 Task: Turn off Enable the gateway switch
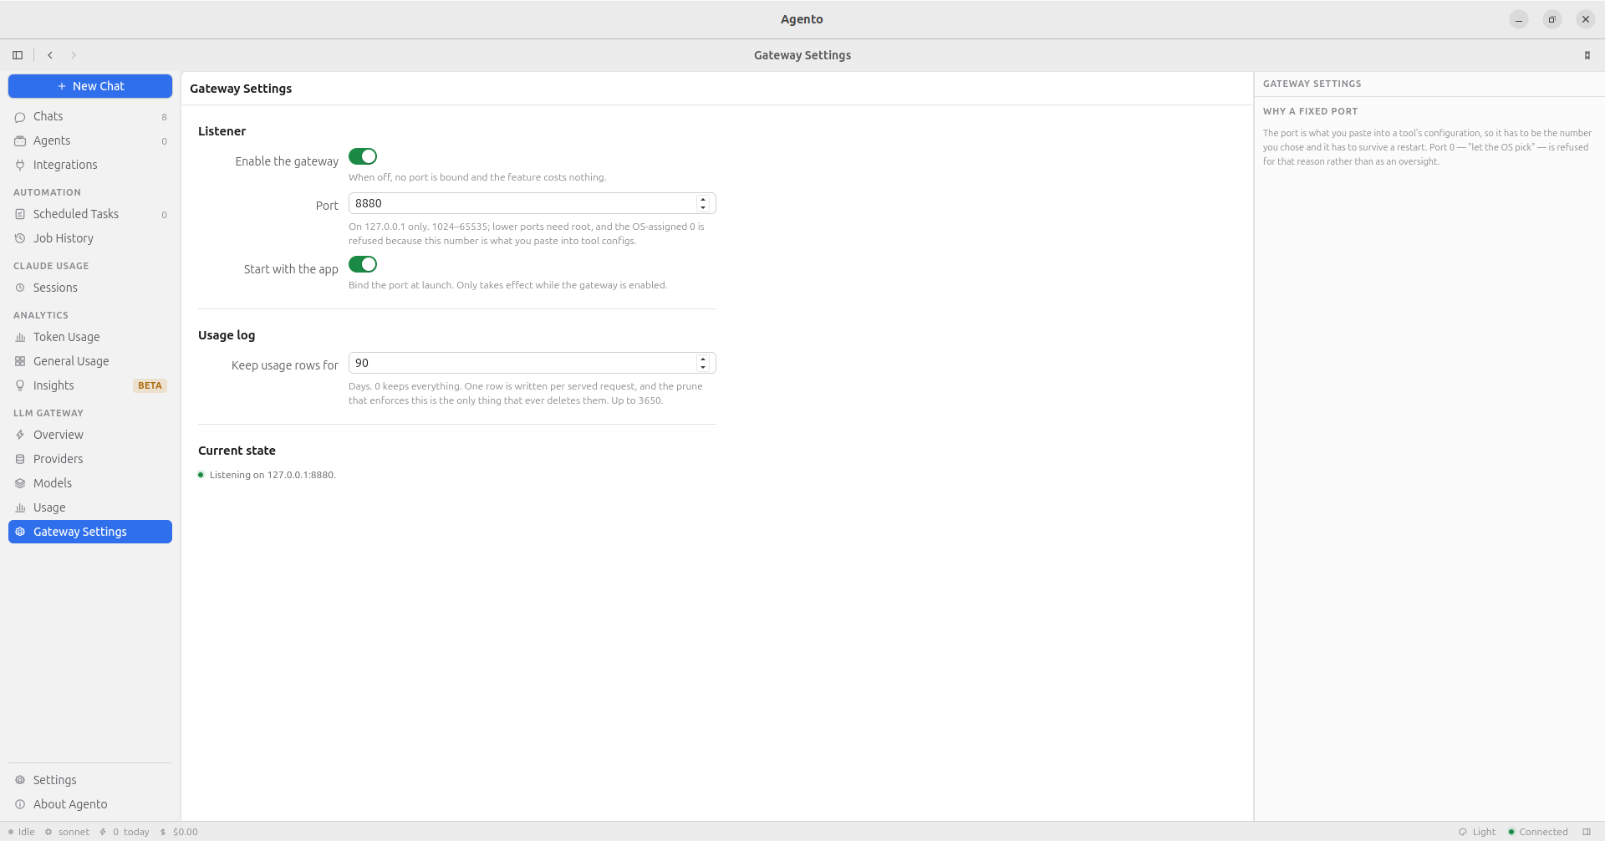363,156
